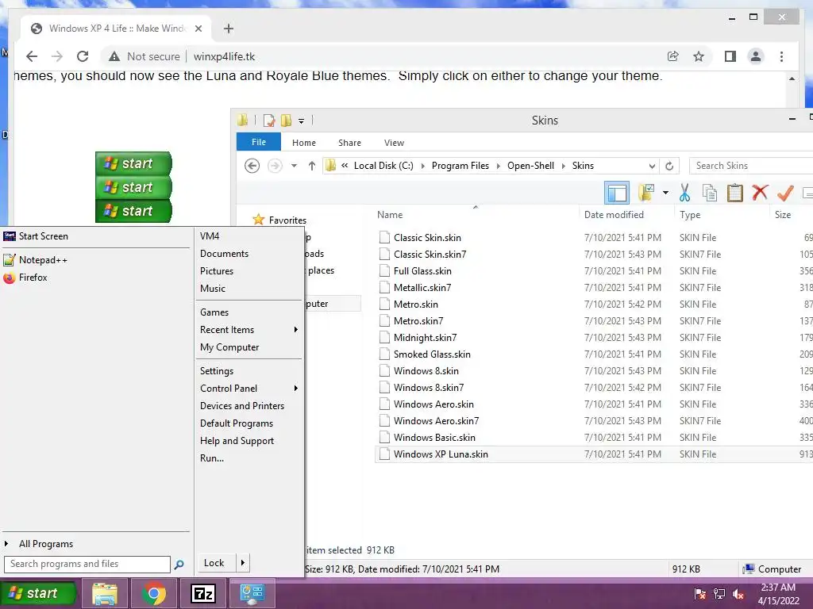
Task: Sort files by Type column header
Action: [690, 214]
